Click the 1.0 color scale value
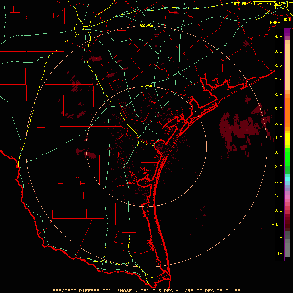 [x=278, y=196]
